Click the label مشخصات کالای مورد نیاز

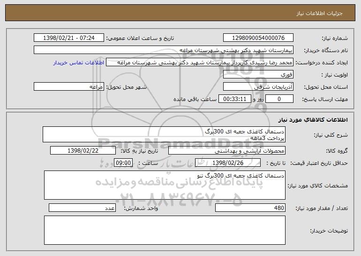pyautogui.click(x=318, y=186)
